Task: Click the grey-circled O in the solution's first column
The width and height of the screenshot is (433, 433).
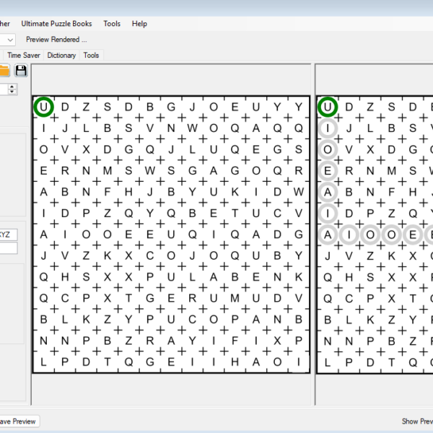Action: pos(328,149)
